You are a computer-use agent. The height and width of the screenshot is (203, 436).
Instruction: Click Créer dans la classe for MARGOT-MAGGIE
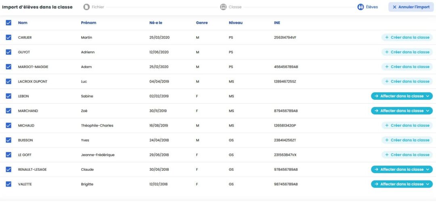pos(407,66)
